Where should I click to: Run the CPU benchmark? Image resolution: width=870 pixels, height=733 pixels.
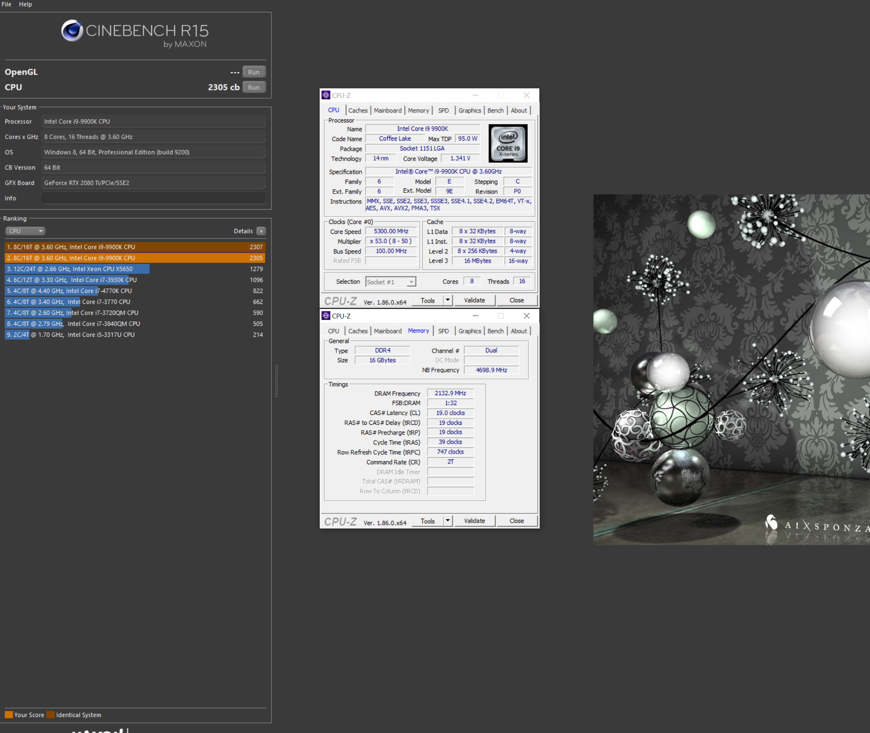point(254,87)
